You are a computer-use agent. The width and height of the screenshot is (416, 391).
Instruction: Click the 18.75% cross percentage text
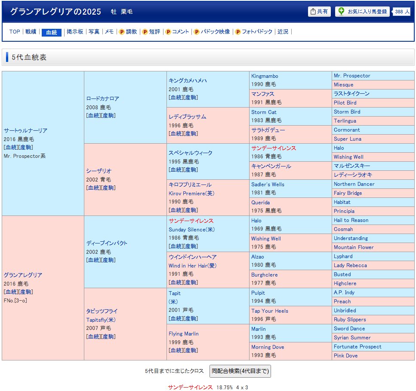(x=225, y=387)
